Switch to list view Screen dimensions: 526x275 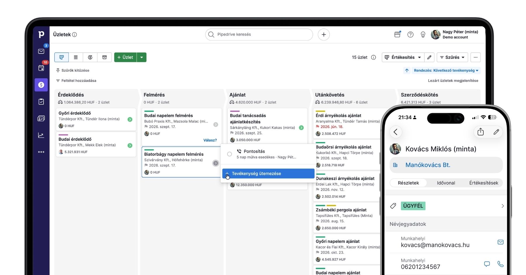76,57
